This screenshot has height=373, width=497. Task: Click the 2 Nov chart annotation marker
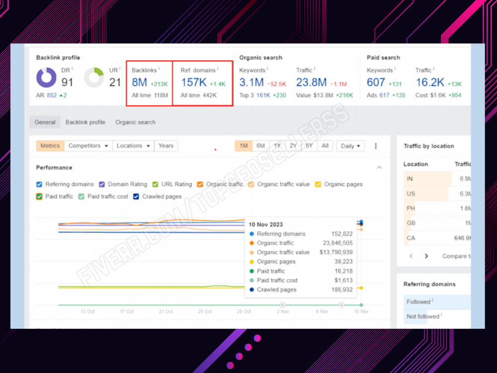282,305
